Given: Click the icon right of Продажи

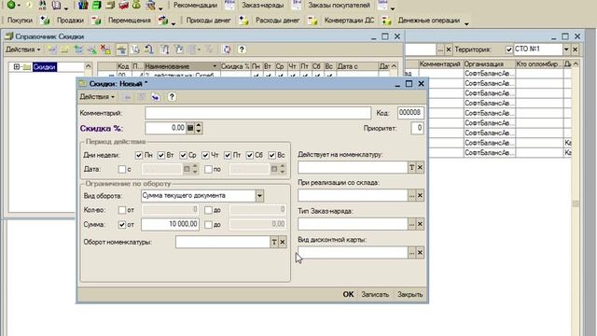Looking at the screenshot, I should pos(96,21).
